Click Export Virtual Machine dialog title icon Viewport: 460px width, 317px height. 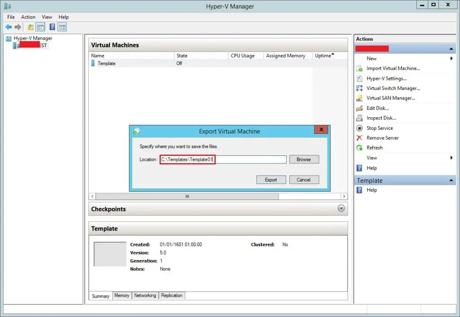[137, 131]
